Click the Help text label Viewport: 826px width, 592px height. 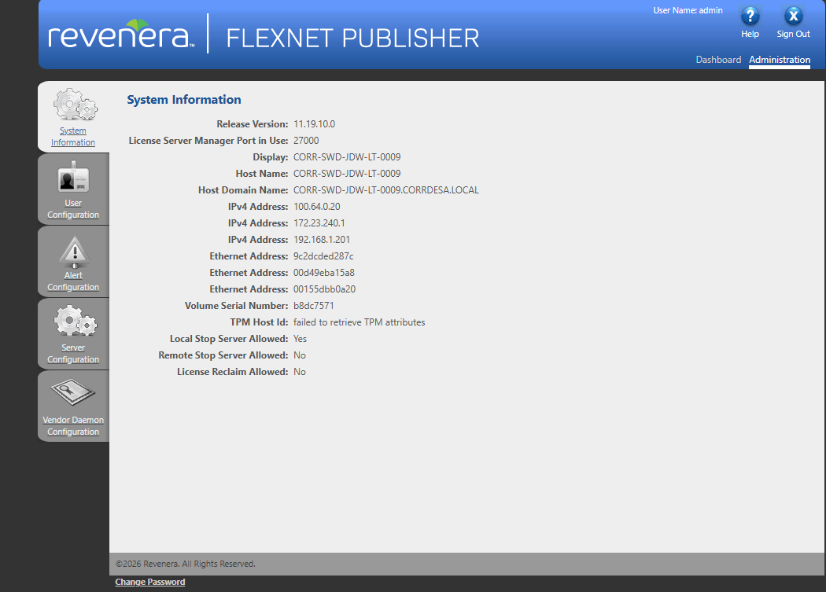(750, 35)
